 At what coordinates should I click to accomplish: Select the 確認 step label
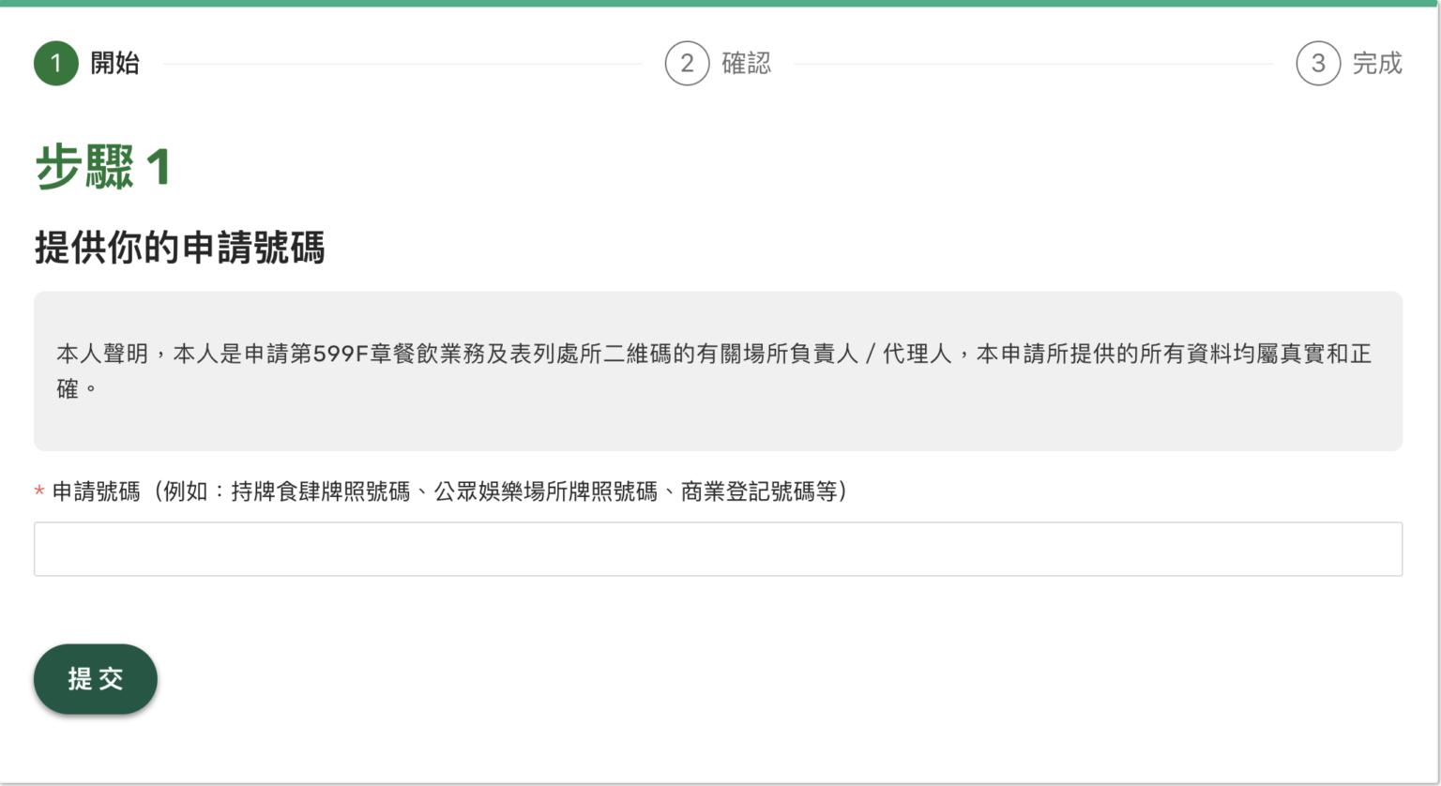(746, 64)
